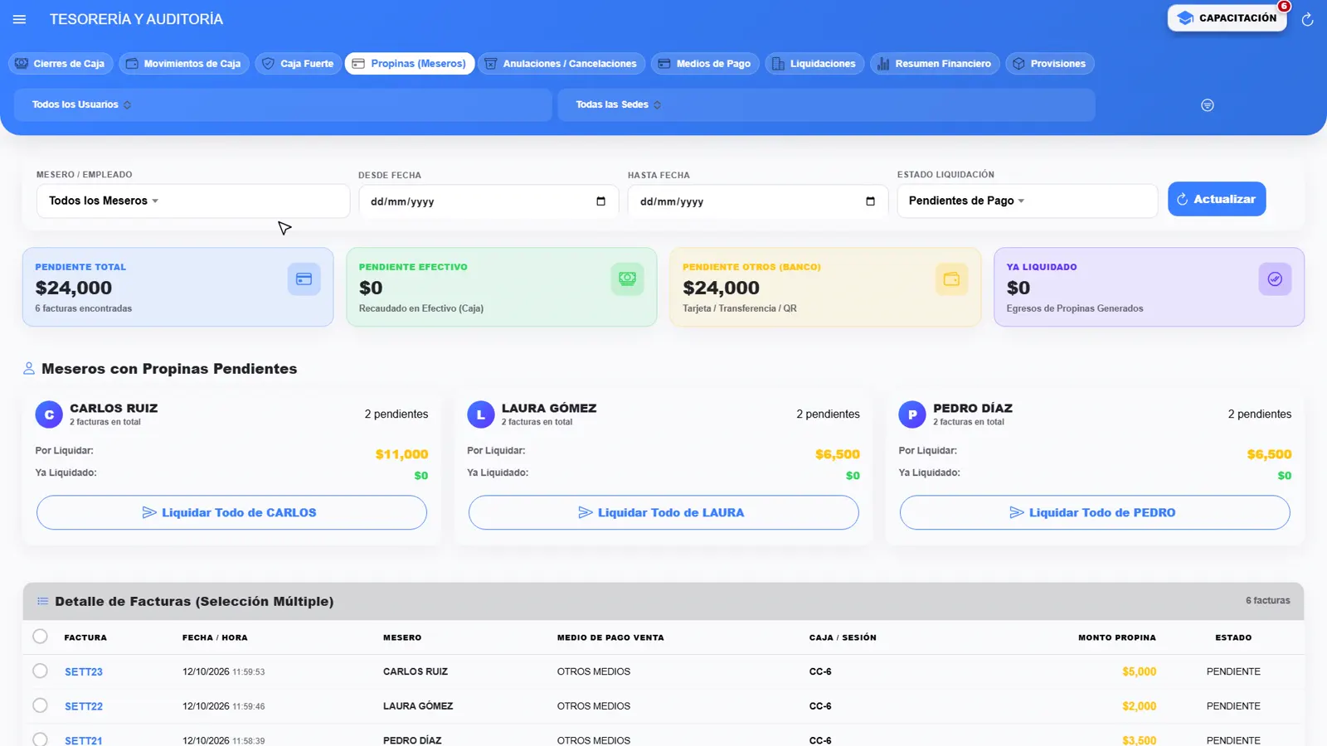Click the Hasta Fecha date field

[757, 201]
